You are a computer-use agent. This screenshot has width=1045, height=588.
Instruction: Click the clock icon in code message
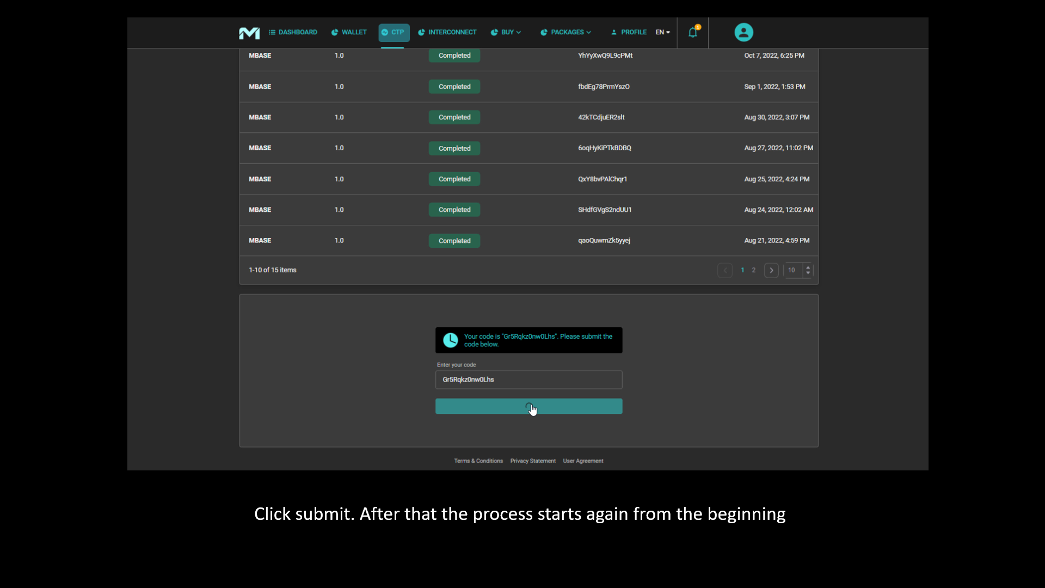point(450,340)
